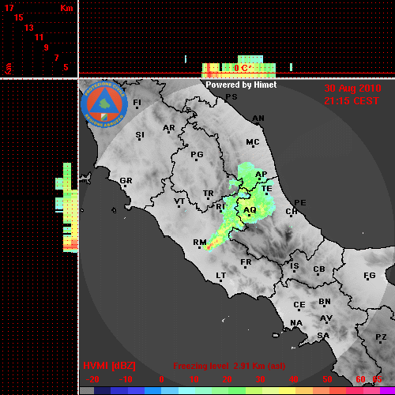Click the '-10' dBZ scale value

pyautogui.click(x=126, y=379)
